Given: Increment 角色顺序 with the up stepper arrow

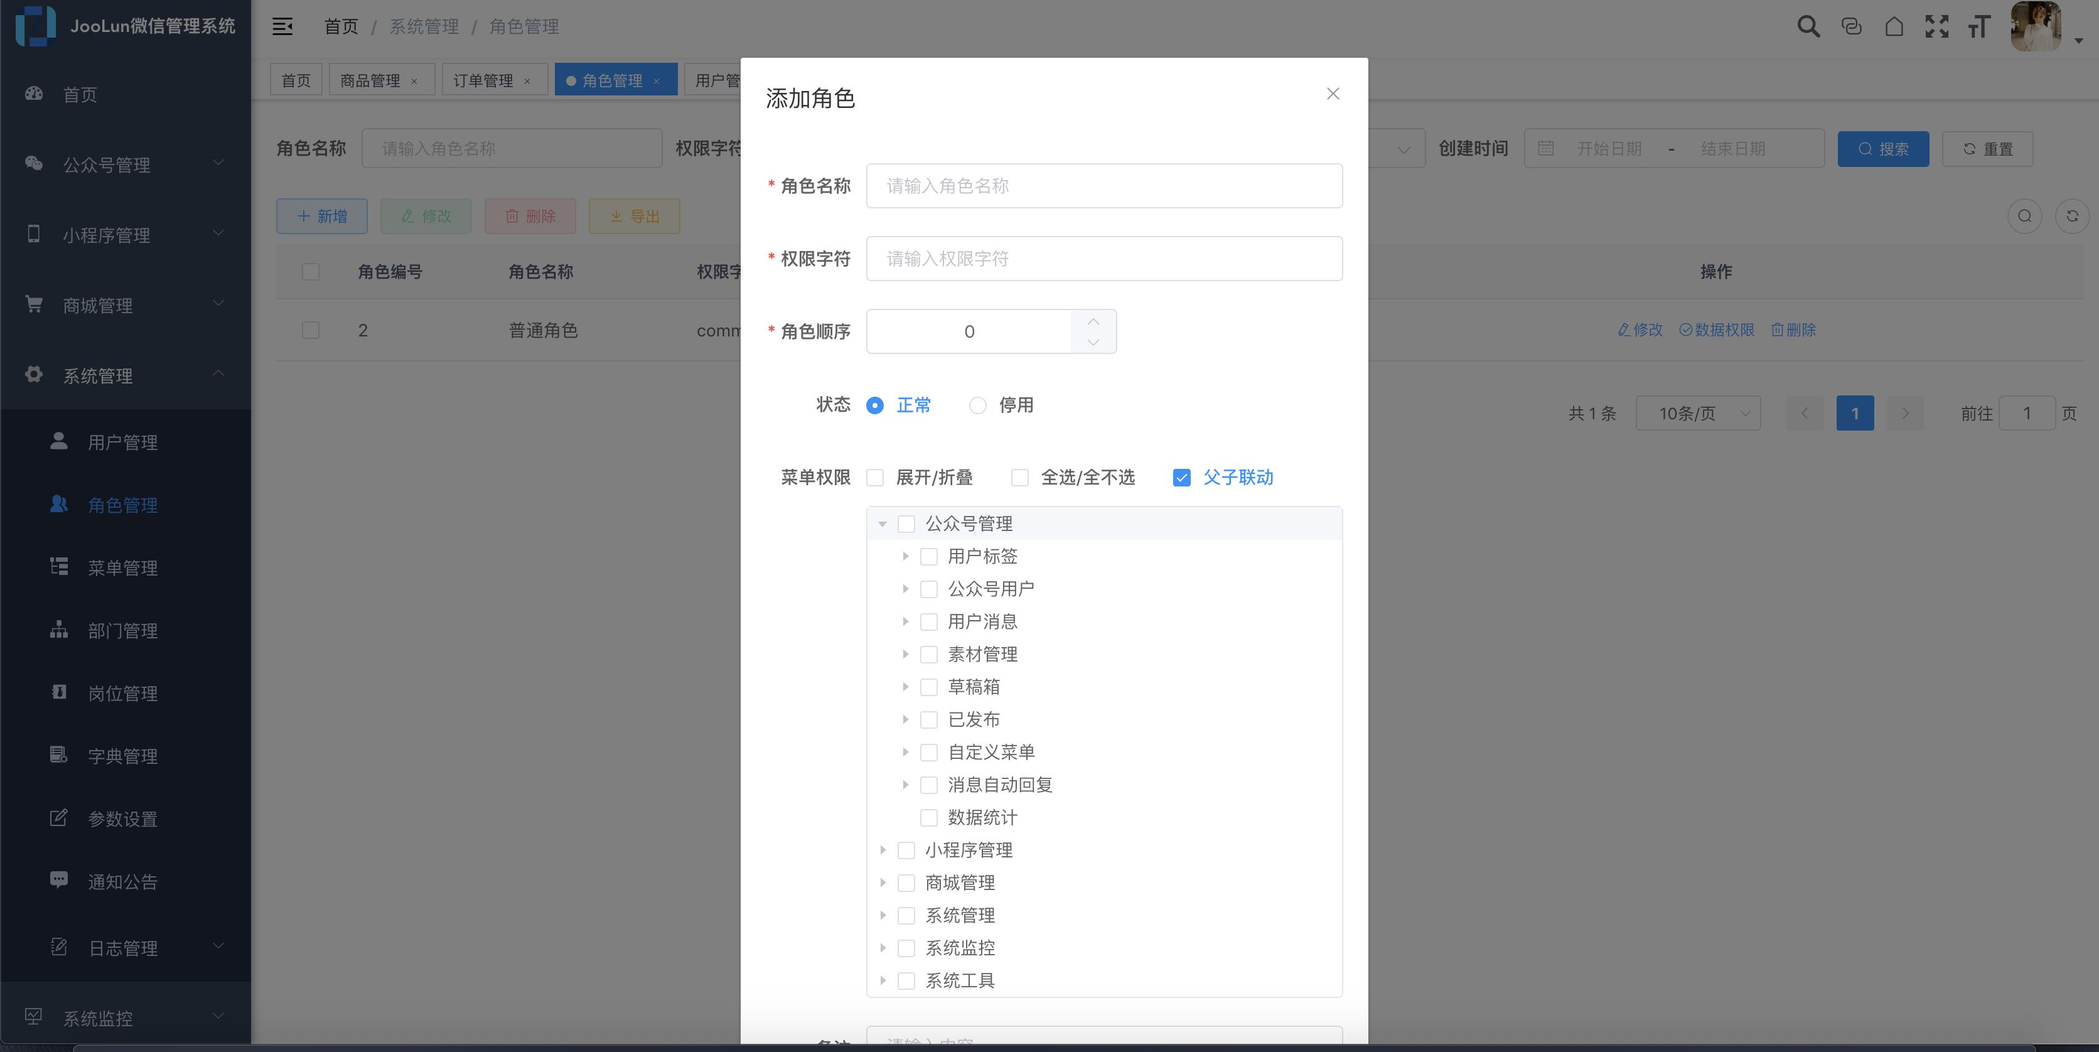Looking at the screenshot, I should click(1093, 320).
